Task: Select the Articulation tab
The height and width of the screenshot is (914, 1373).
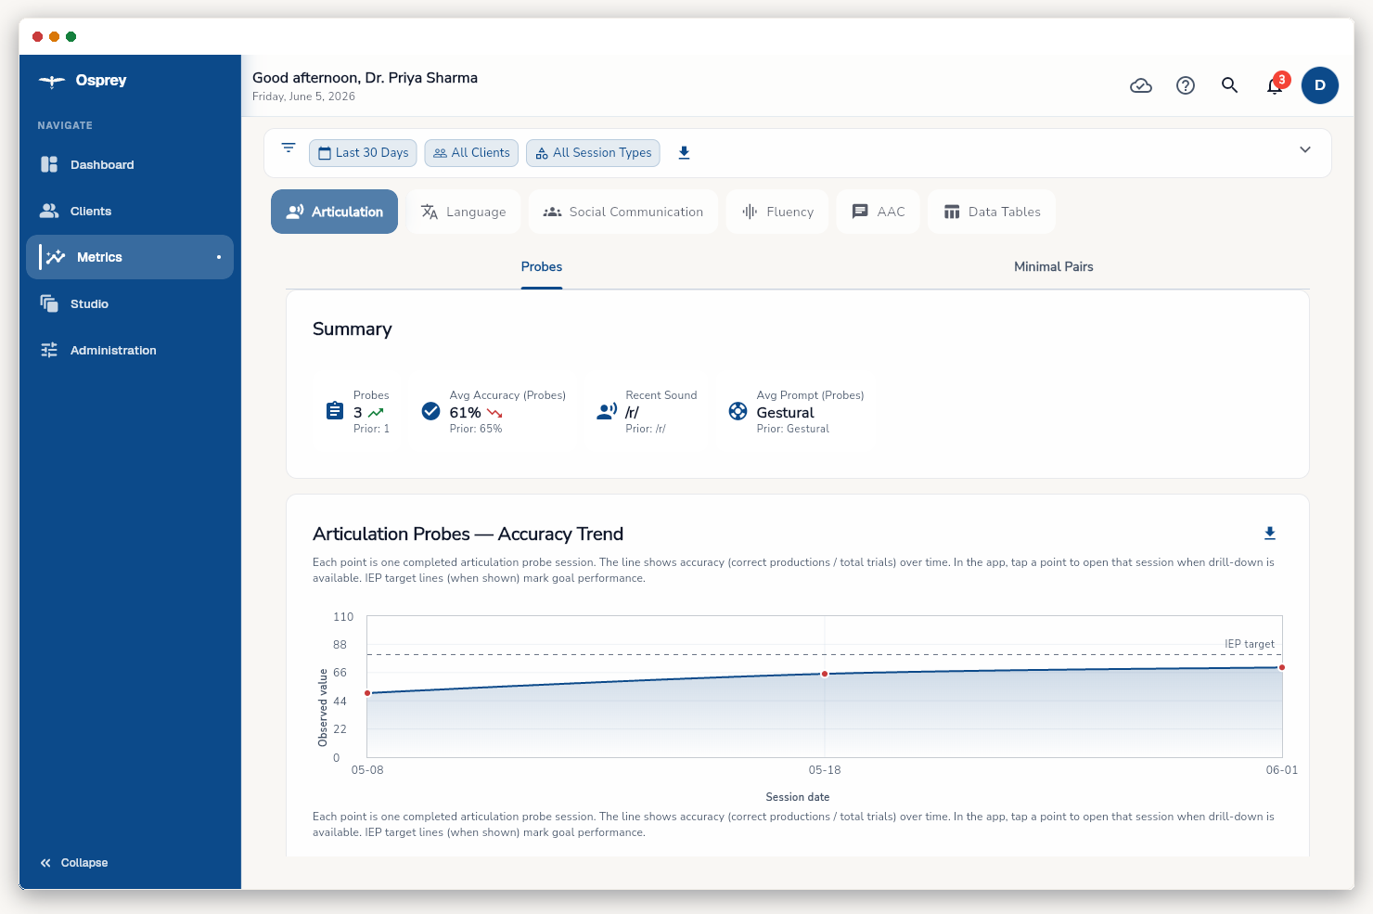Action: click(334, 212)
